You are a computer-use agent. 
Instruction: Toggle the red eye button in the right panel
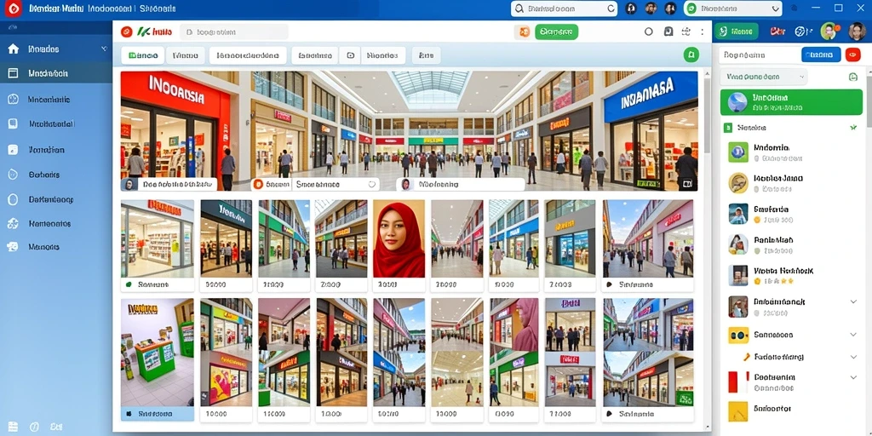pos(852,54)
